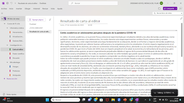Open Inicio tab

[11, 9]
